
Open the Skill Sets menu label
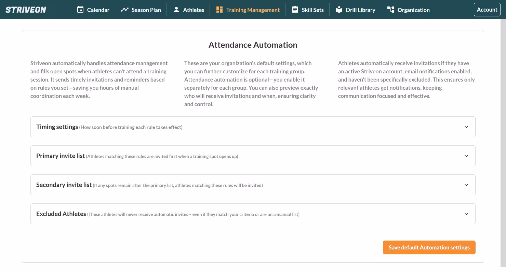point(312,10)
